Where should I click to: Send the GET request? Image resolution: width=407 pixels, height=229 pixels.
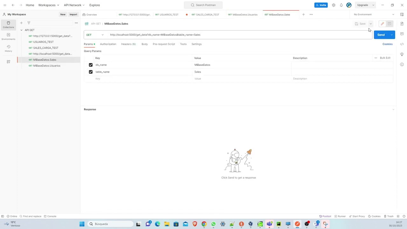[381, 35]
